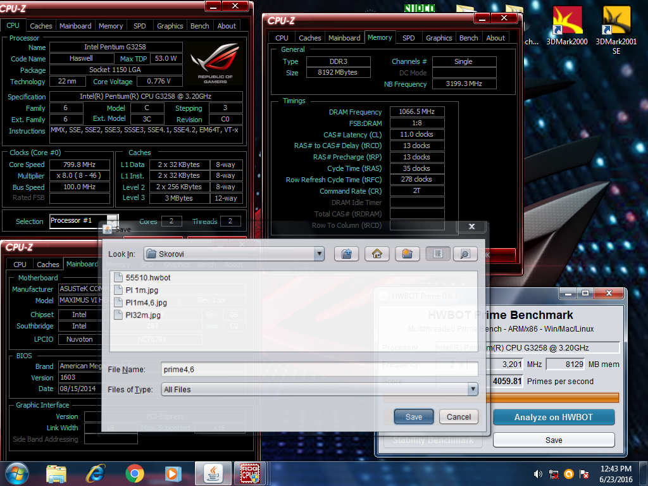Click the File Name input field
Image resolution: width=648 pixels, height=486 pixels.
tap(320, 370)
